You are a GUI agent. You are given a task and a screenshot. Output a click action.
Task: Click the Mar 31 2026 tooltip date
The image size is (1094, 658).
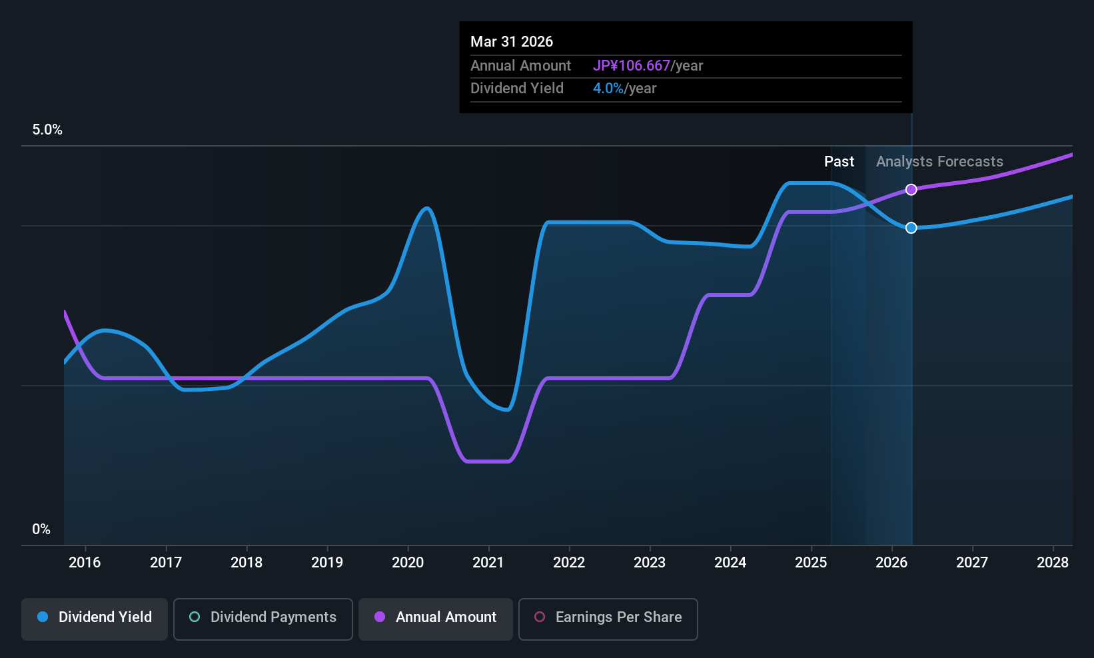(x=512, y=41)
